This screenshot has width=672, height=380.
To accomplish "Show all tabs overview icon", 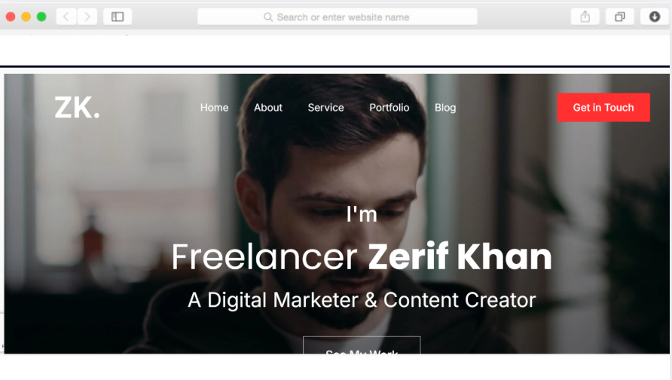I will coord(620,17).
